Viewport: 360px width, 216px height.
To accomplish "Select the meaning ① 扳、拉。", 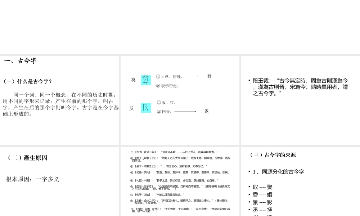I will (x=167, y=102).
